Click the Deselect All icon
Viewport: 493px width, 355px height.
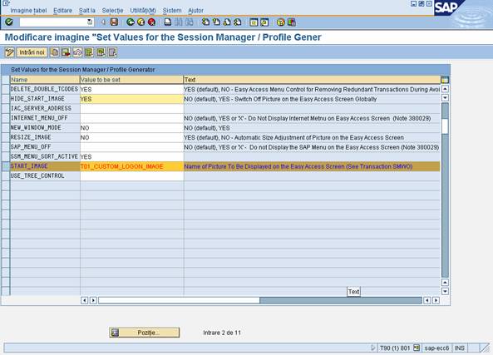tap(112, 52)
